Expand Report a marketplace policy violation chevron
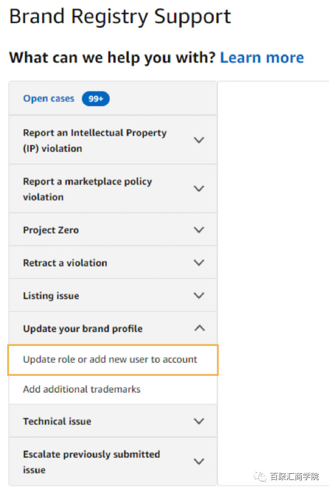This screenshot has height=491, width=329. 199,189
